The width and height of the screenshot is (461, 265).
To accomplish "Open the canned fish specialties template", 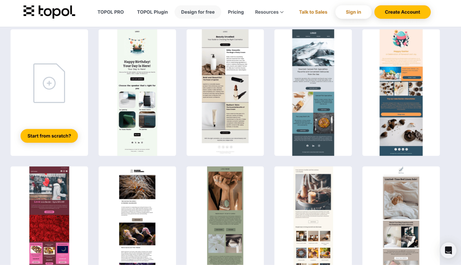I will 313,93.
